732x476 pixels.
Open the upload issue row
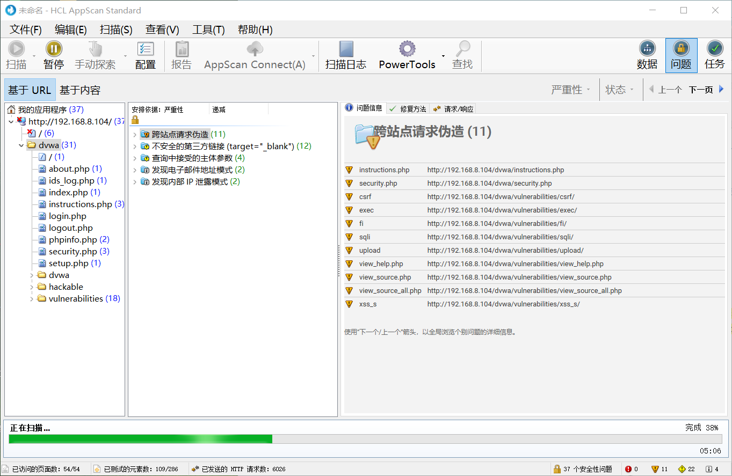[x=534, y=250]
